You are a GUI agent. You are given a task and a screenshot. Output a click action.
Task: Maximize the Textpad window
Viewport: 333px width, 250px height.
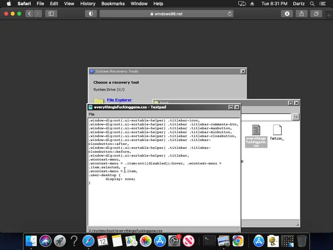pyautogui.click(x=231, y=107)
